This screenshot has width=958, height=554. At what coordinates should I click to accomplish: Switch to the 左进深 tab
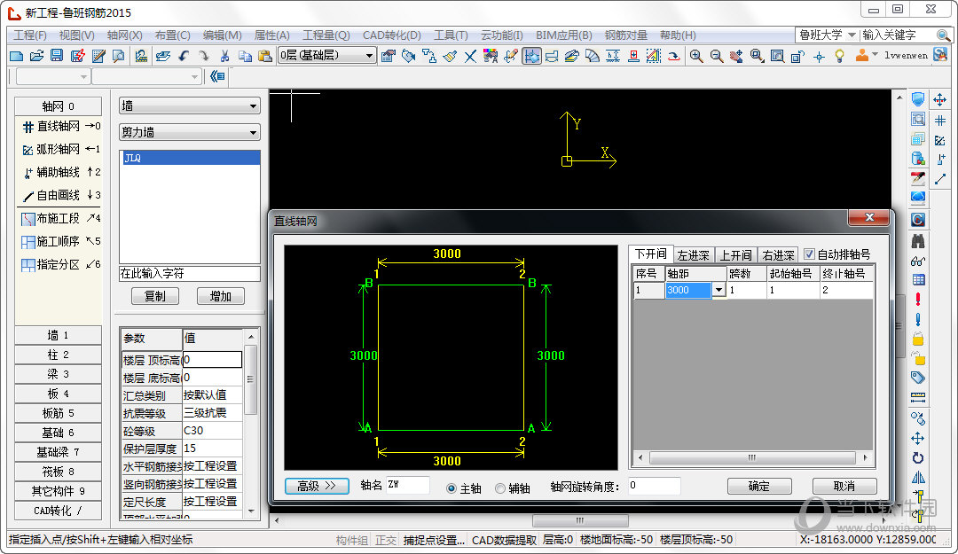tap(694, 255)
